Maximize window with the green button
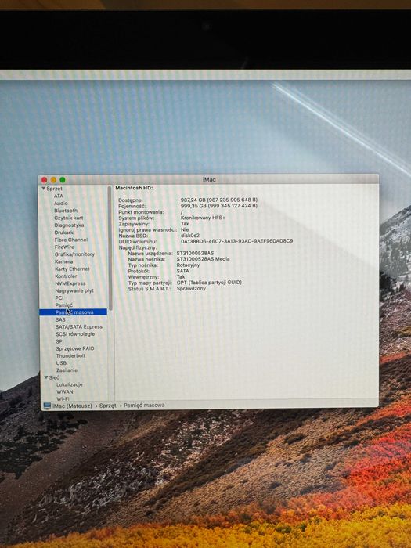 [63, 179]
